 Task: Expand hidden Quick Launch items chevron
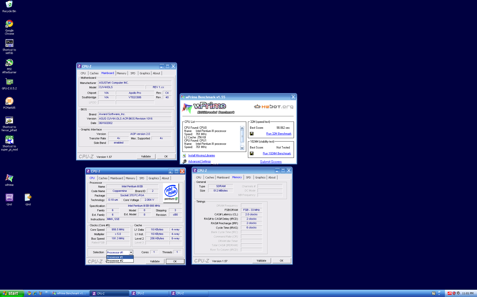46,292
